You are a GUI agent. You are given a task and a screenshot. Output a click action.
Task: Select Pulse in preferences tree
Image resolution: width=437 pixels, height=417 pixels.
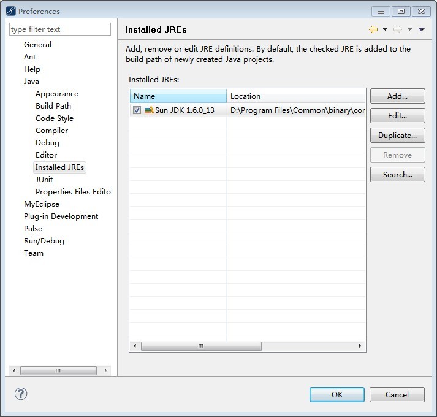(x=33, y=229)
